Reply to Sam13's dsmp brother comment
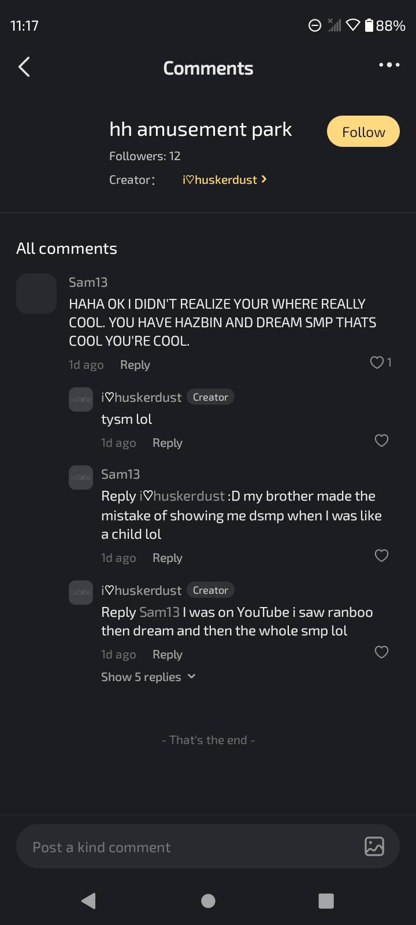Viewport: 416px width, 925px height. point(167,558)
